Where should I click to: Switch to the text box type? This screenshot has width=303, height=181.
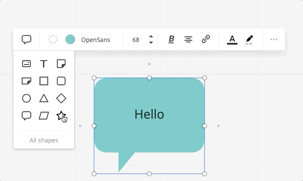pyautogui.click(x=44, y=64)
